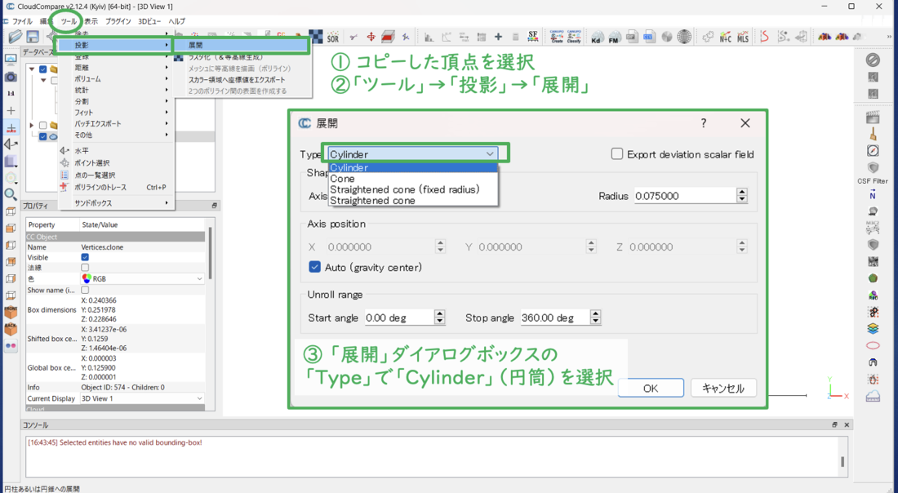Click OK in the 展開 dialog
Image resolution: width=898 pixels, height=493 pixels.
click(x=650, y=388)
